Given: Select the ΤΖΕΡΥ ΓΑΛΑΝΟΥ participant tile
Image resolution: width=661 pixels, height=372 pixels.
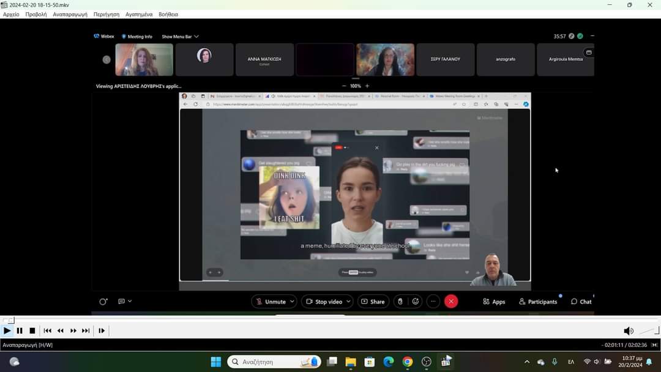Looking at the screenshot, I should (x=445, y=59).
